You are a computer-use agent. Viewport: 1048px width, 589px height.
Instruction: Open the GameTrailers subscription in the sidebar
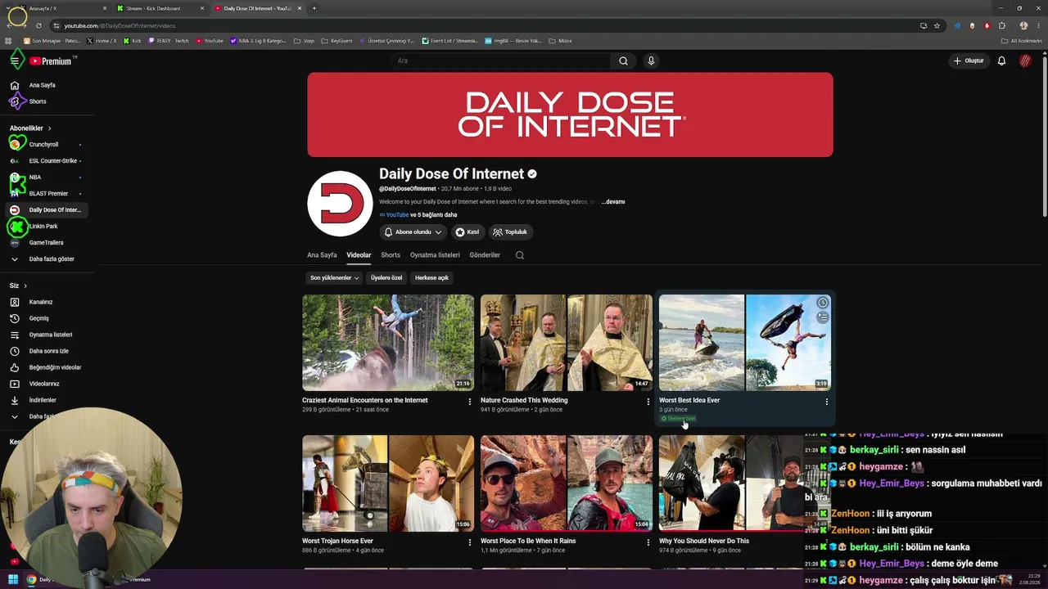coord(46,243)
